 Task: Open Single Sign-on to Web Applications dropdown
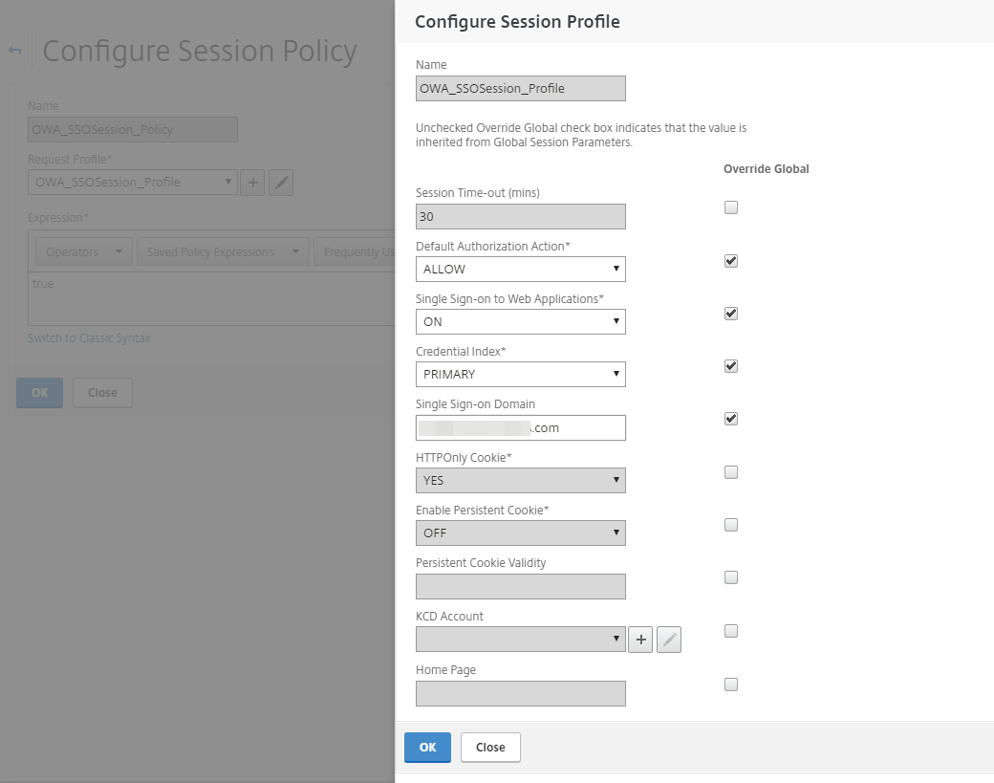521,322
